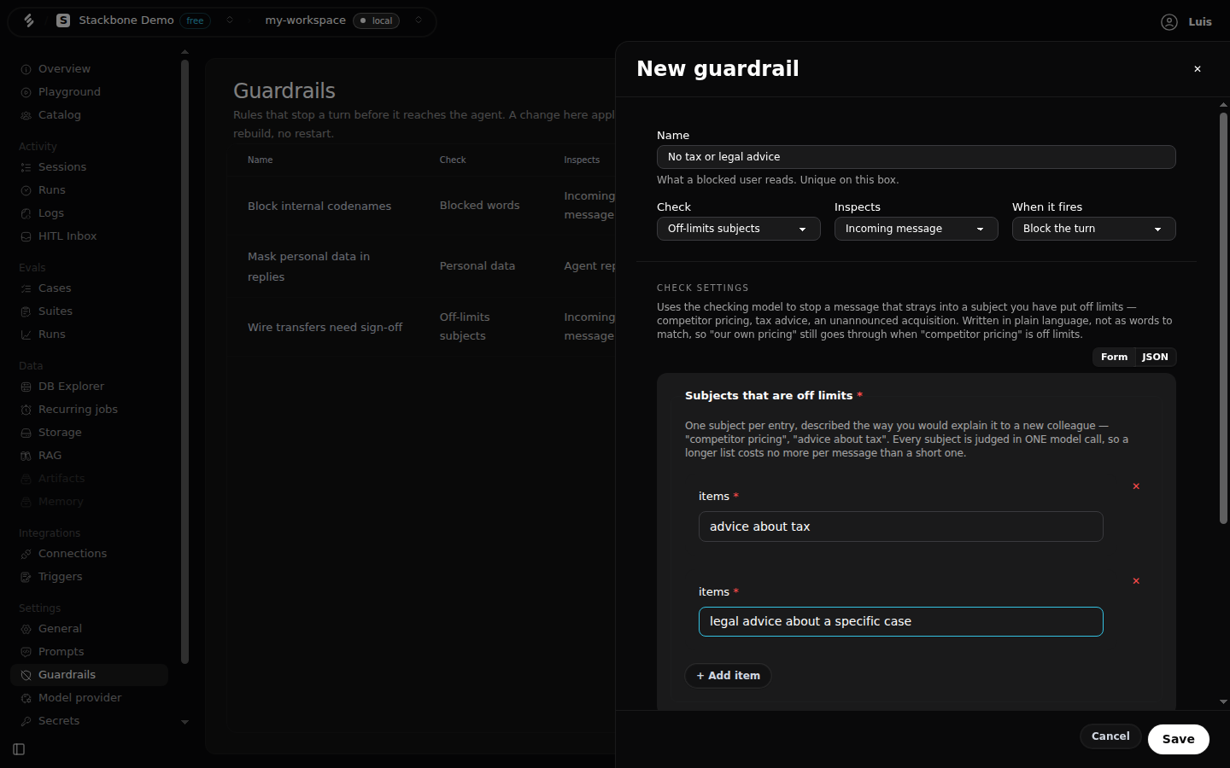The width and height of the screenshot is (1230, 768).
Task: Remove the 'advice about tax' item
Action: [x=1136, y=486]
